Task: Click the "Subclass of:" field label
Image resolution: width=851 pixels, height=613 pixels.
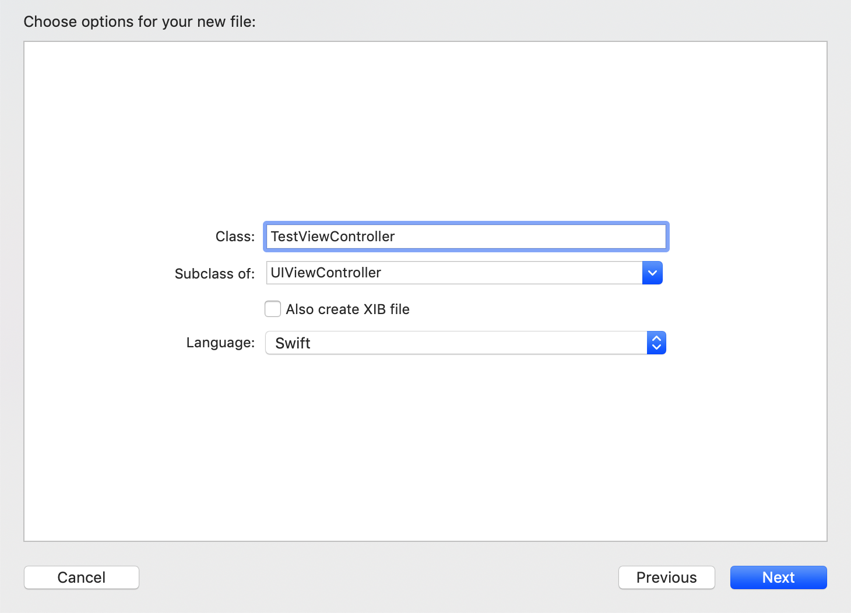Action: click(x=214, y=274)
